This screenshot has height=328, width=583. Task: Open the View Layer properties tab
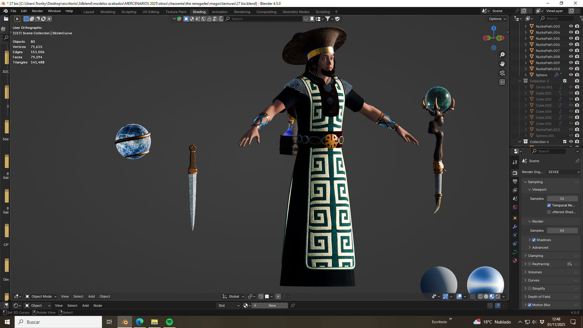point(515,190)
